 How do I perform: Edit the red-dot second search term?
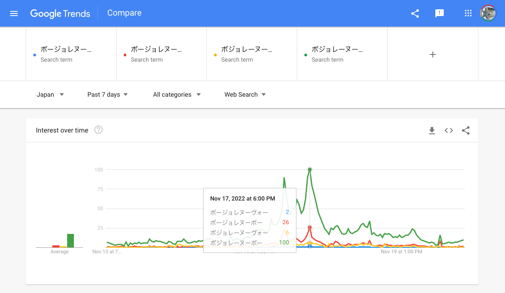[x=156, y=54]
